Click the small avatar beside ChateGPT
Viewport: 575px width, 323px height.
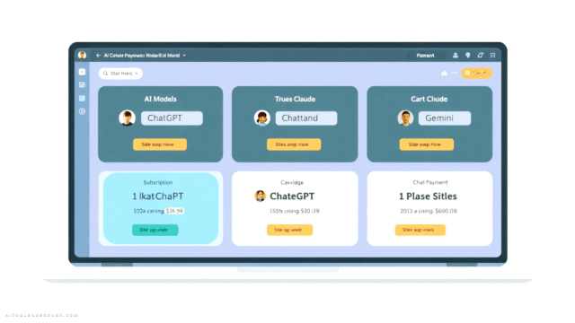[x=261, y=196]
